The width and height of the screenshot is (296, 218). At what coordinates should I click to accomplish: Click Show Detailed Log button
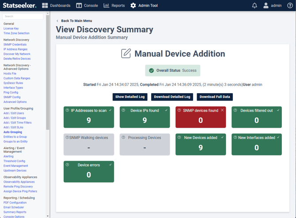point(130,97)
